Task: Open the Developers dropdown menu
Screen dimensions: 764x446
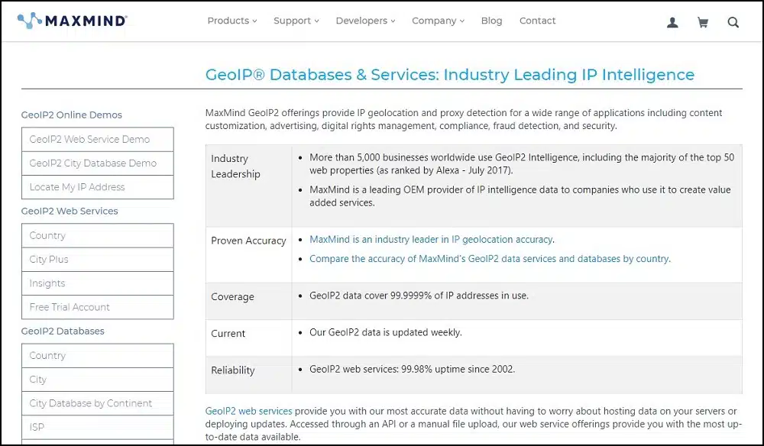Action: click(x=365, y=21)
